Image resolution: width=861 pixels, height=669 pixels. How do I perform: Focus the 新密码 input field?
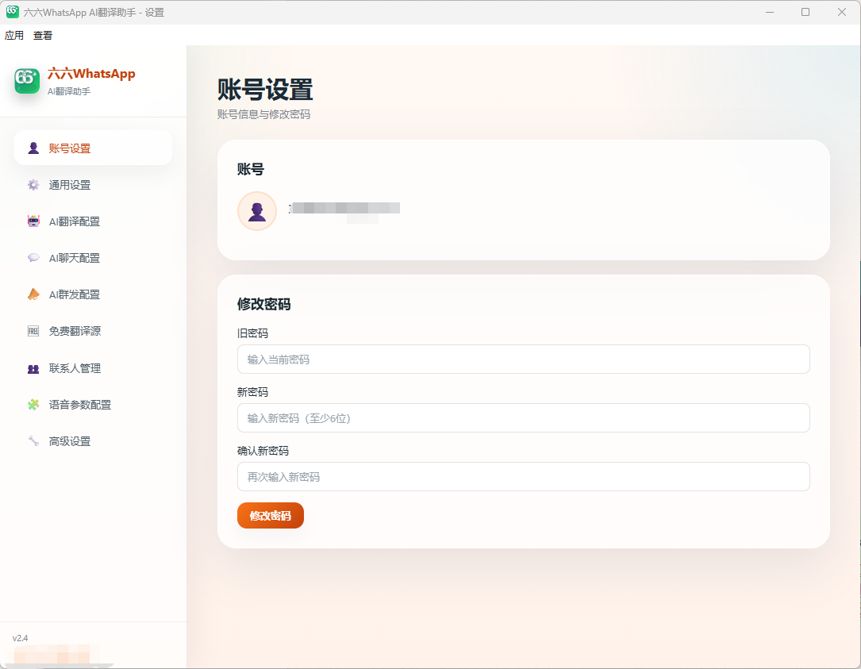523,418
